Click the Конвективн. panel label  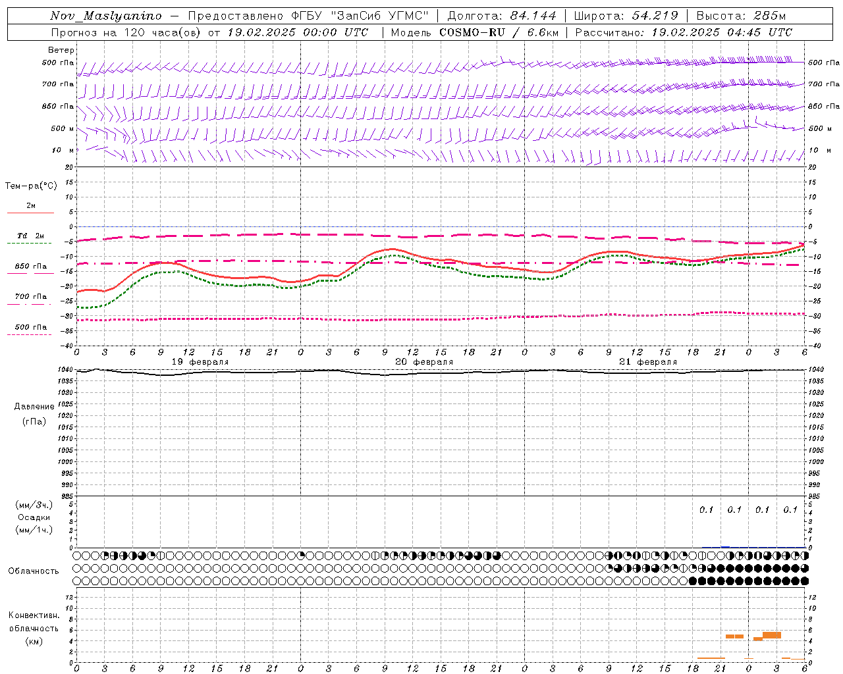pyautogui.click(x=34, y=615)
